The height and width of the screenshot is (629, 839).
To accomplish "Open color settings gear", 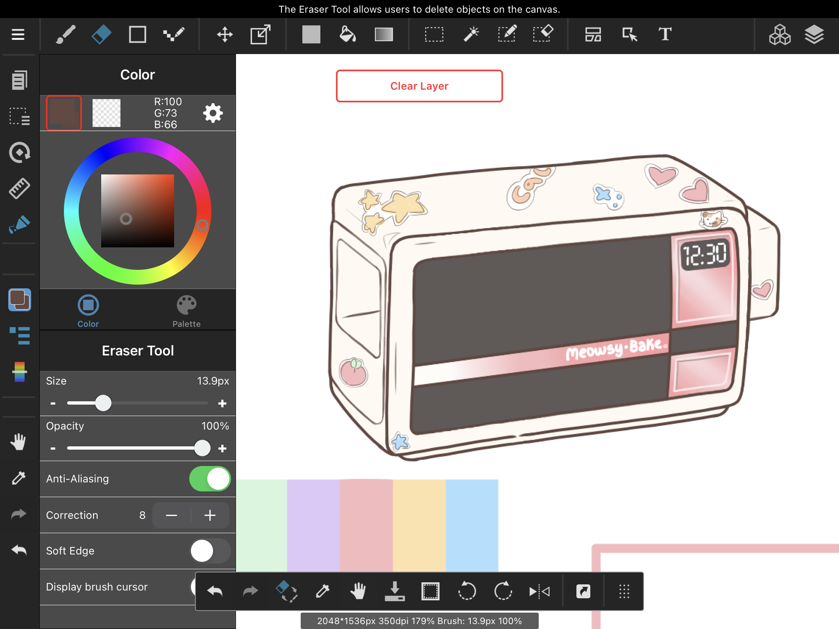I will pos(213,113).
